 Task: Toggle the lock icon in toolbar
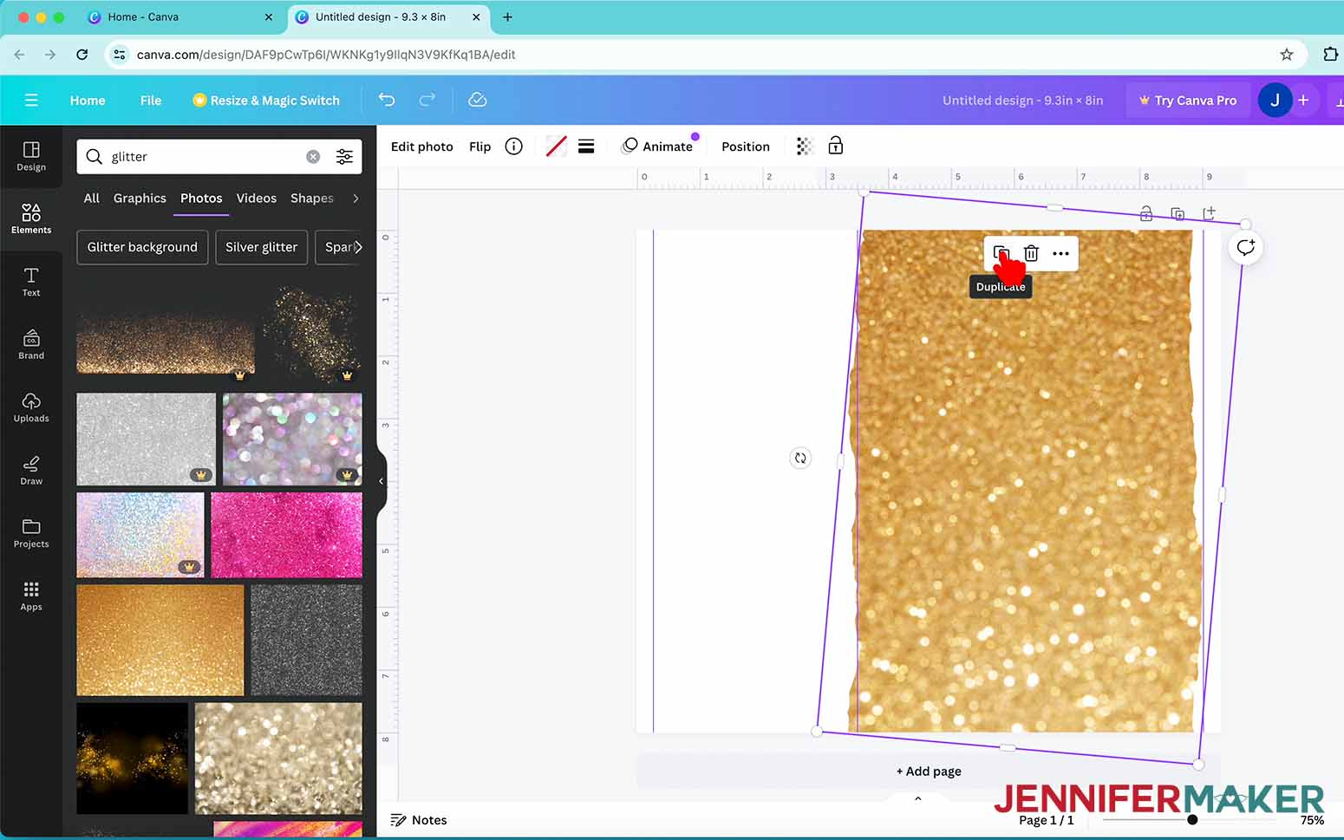point(835,146)
